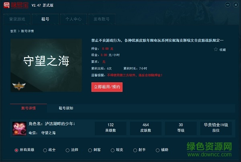
Task: Close the 租号宝 window
Action: pyautogui.click(x=236, y=5)
